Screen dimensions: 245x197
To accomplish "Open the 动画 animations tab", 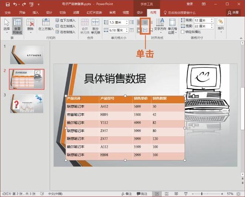I will click(x=76, y=13).
